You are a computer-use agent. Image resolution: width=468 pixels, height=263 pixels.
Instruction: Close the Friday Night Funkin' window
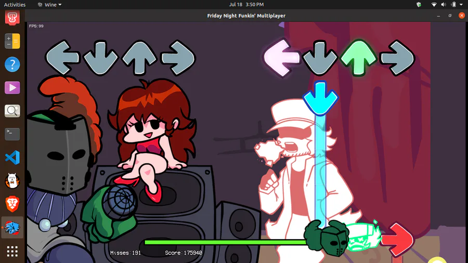pos(462,16)
